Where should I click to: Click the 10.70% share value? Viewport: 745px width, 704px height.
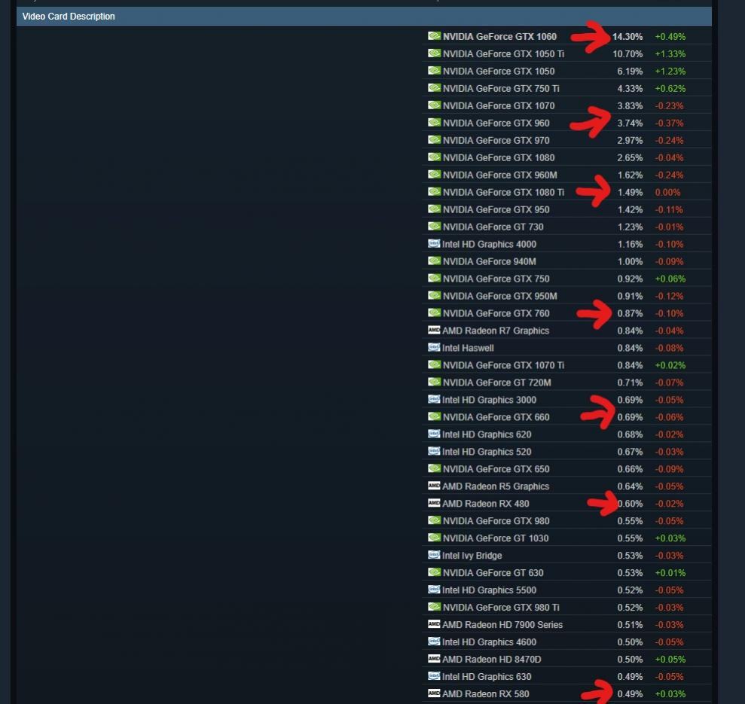[x=627, y=53]
